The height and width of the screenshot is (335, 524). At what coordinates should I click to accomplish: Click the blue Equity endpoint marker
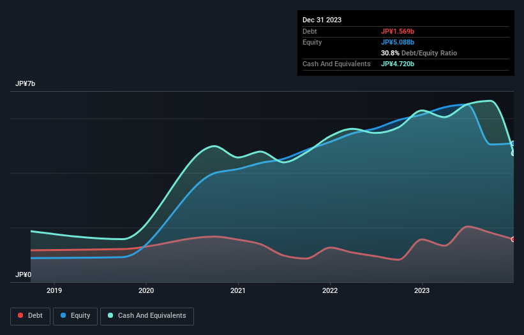pyautogui.click(x=513, y=143)
